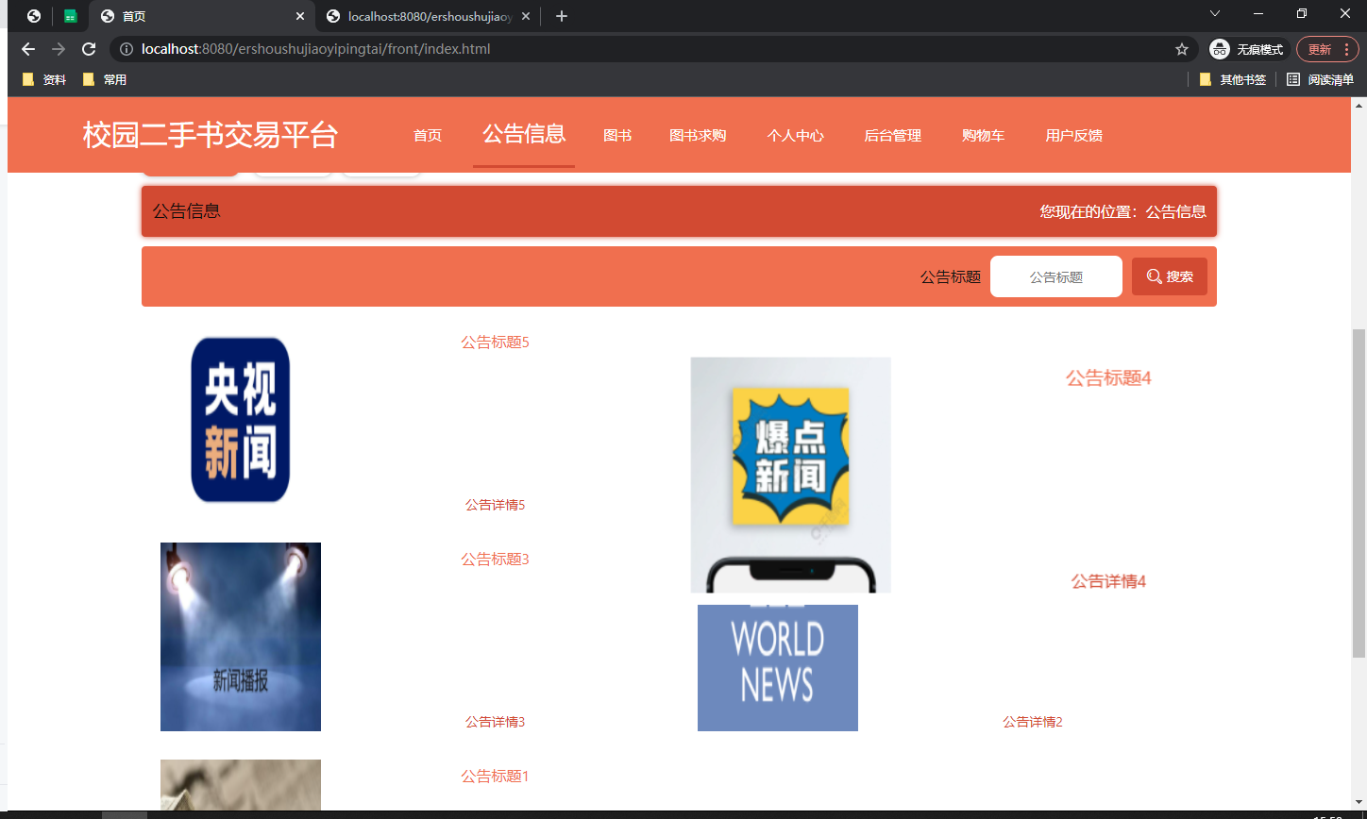This screenshot has width=1367, height=819.
Task: Close the localhost:8080/ershoushujiaoy tab
Action: (526, 16)
